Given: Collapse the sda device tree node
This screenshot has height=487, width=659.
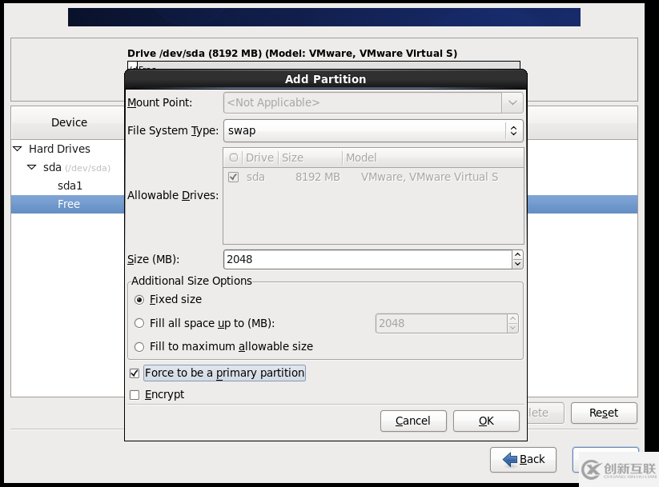Looking at the screenshot, I should pyautogui.click(x=31, y=167).
